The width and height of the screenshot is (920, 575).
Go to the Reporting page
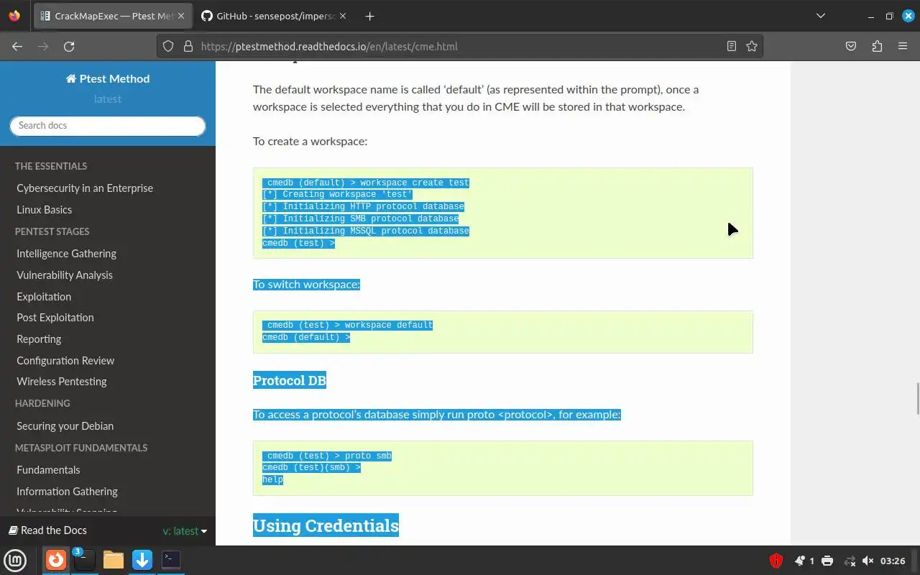[x=39, y=339]
